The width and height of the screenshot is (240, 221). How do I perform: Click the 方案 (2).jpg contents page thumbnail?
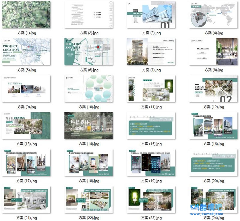coord(89,15)
